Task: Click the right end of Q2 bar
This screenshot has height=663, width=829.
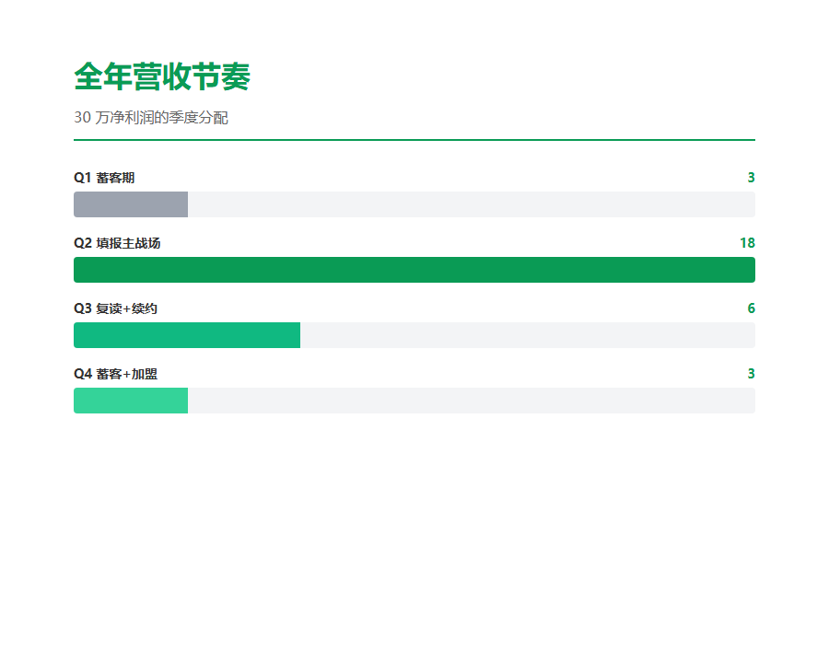Action: (x=751, y=270)
